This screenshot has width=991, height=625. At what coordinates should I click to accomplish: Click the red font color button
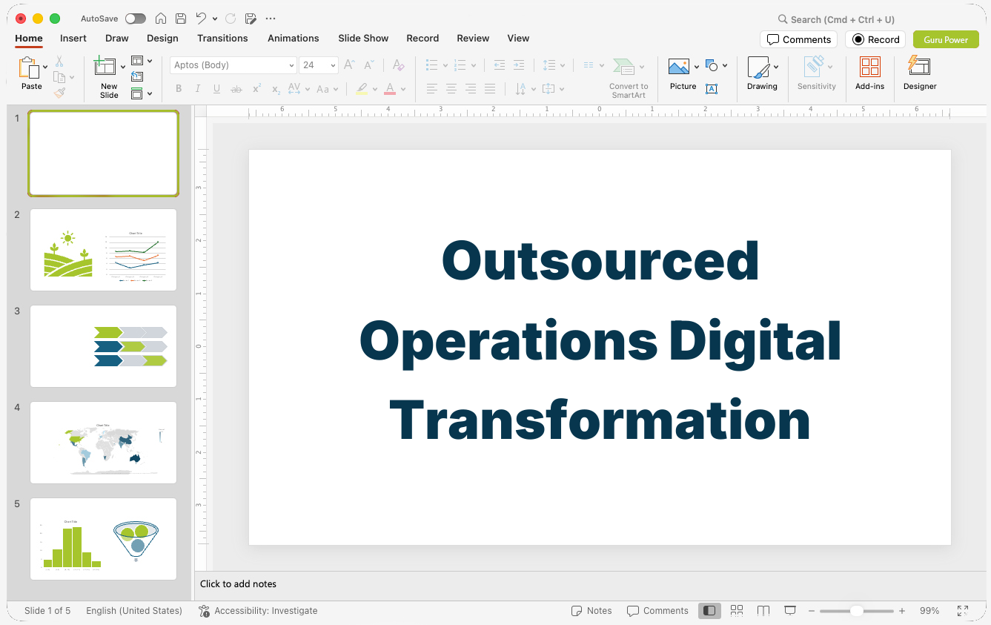tap(390, 89)
